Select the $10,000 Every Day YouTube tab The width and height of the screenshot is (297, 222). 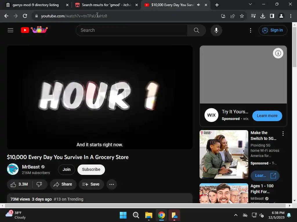pyautogui.click(x=172, y=5)
